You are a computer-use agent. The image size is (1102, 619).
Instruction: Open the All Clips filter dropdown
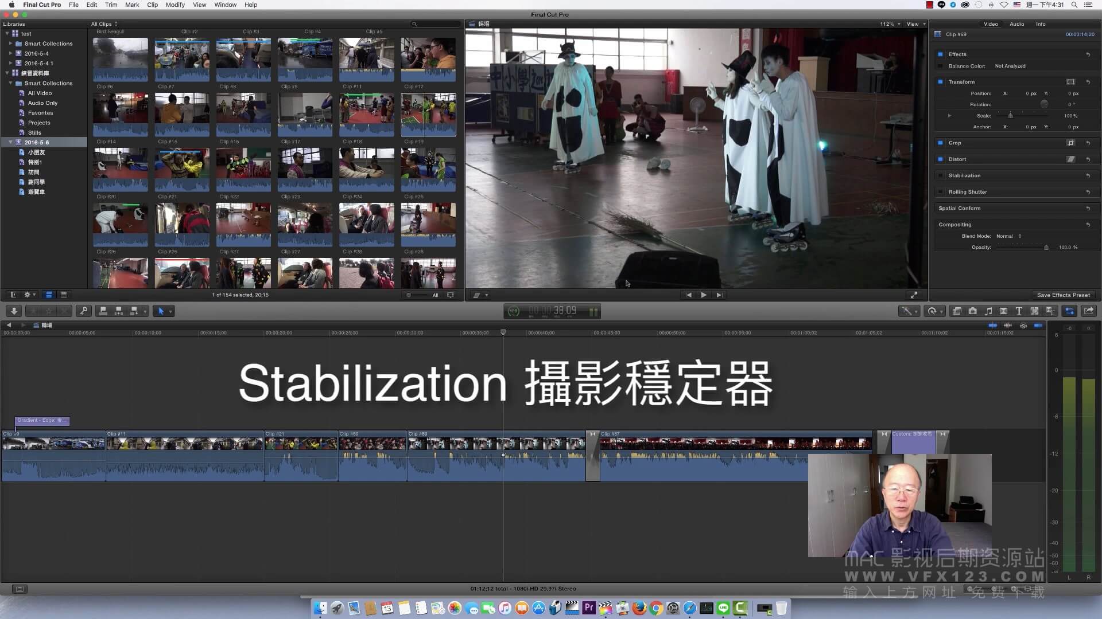pos(104,24)
